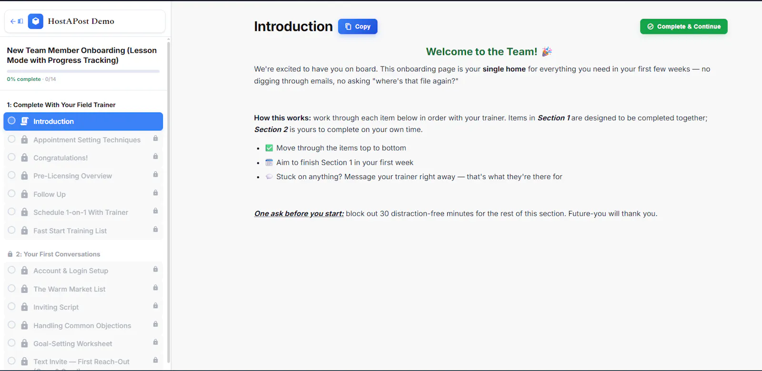Click lock icon before Follow Up
Image resolution: width=762 pixels, height=371 pixels.
click(24, 194)
